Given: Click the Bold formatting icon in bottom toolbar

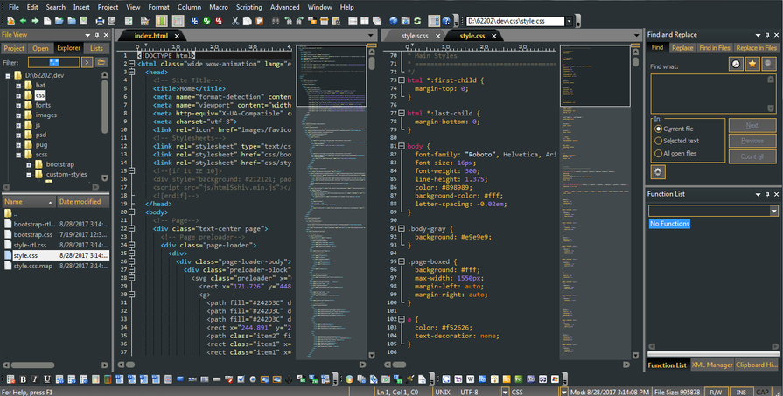Looking at the screenshot, I should coord(24,379).
